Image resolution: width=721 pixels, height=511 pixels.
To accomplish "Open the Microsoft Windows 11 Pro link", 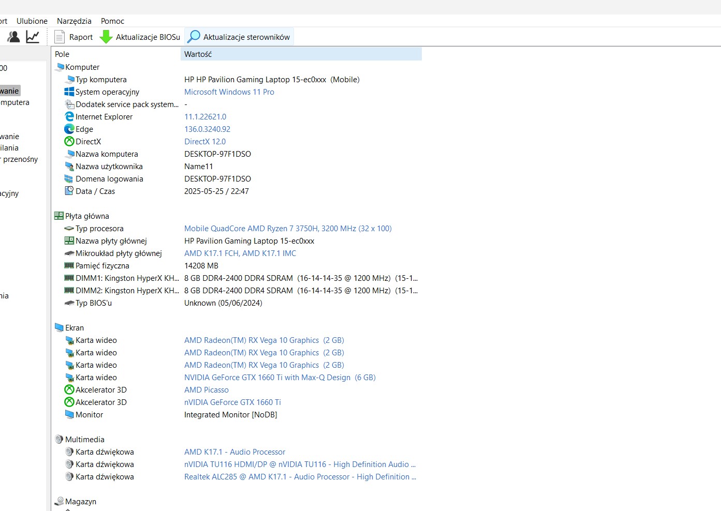I will coord(229,92).
